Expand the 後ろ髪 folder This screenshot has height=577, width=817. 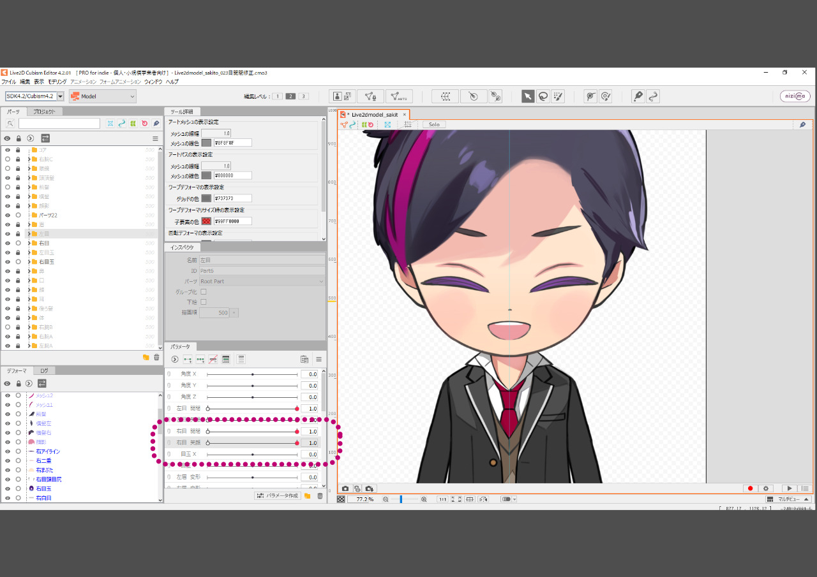click(28, 309)
